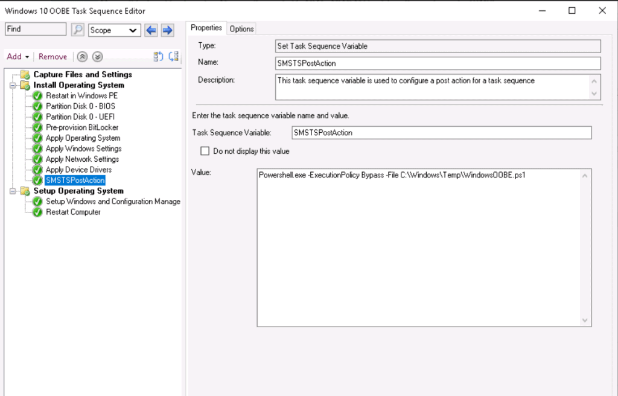The width and height of the screenshot is (618, 396).
Task: Click the green check icon beside Apply Device Drivers
Action: (x=37, y=170)
